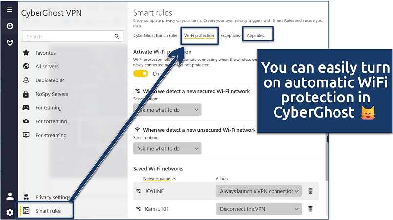The image size is (393, 220).
Task: Click the For torrenting cloud icon
Action: coord(26,121)
